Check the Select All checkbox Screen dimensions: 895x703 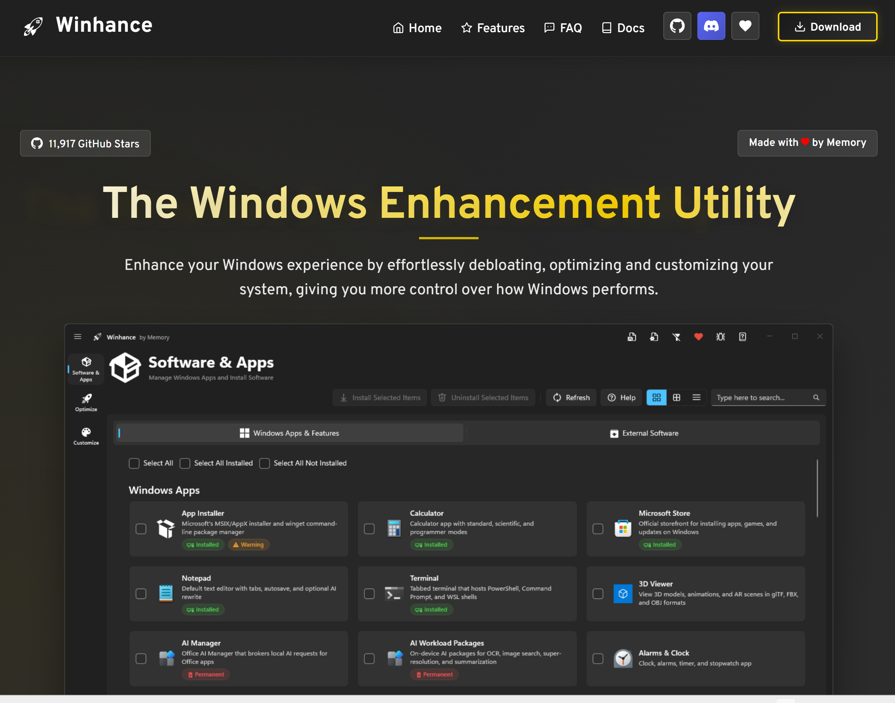pyautogui.click(x=134, y=463)
